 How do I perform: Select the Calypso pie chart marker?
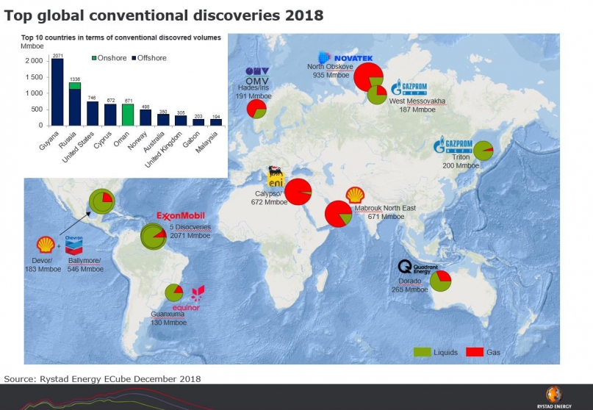tap(298, 192)
